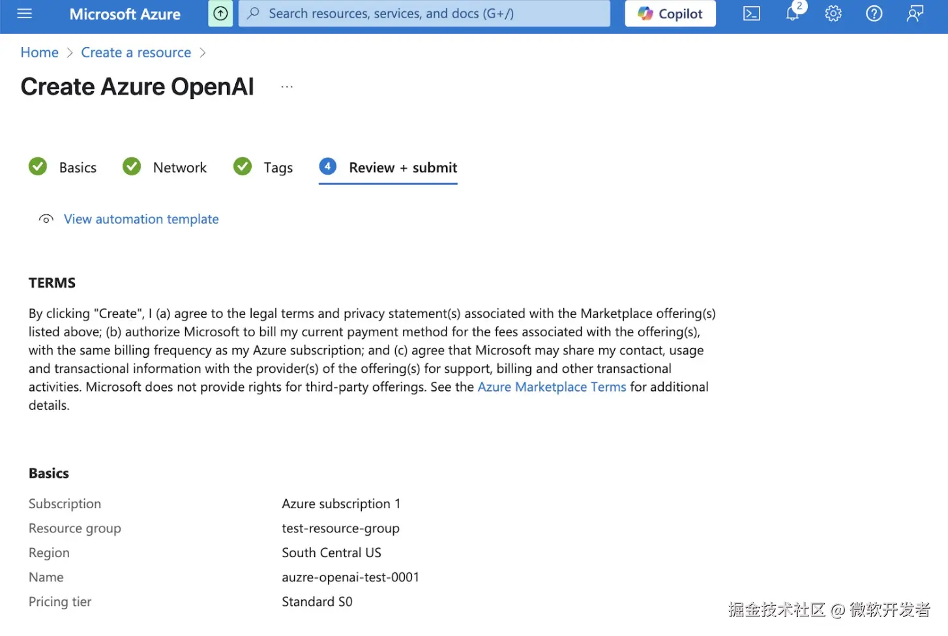Image resolution: width=948 pixels, height=636 pixels.
Task: Click the Basics step green checkmark
Action: click(x=38, y=167)
